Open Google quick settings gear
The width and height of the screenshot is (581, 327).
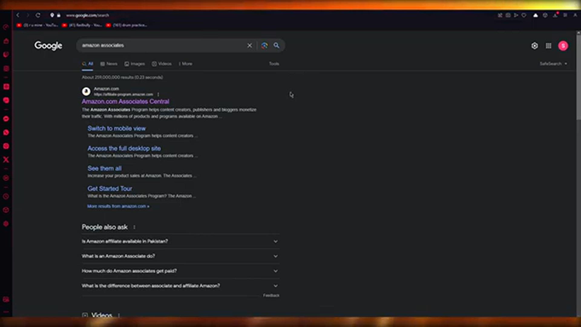[x=534, y=46]
